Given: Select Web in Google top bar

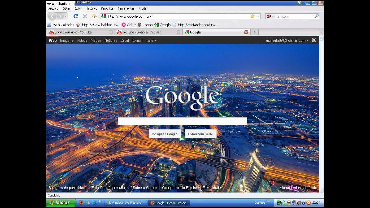Looking at the screenshot, I should point(53,40).
